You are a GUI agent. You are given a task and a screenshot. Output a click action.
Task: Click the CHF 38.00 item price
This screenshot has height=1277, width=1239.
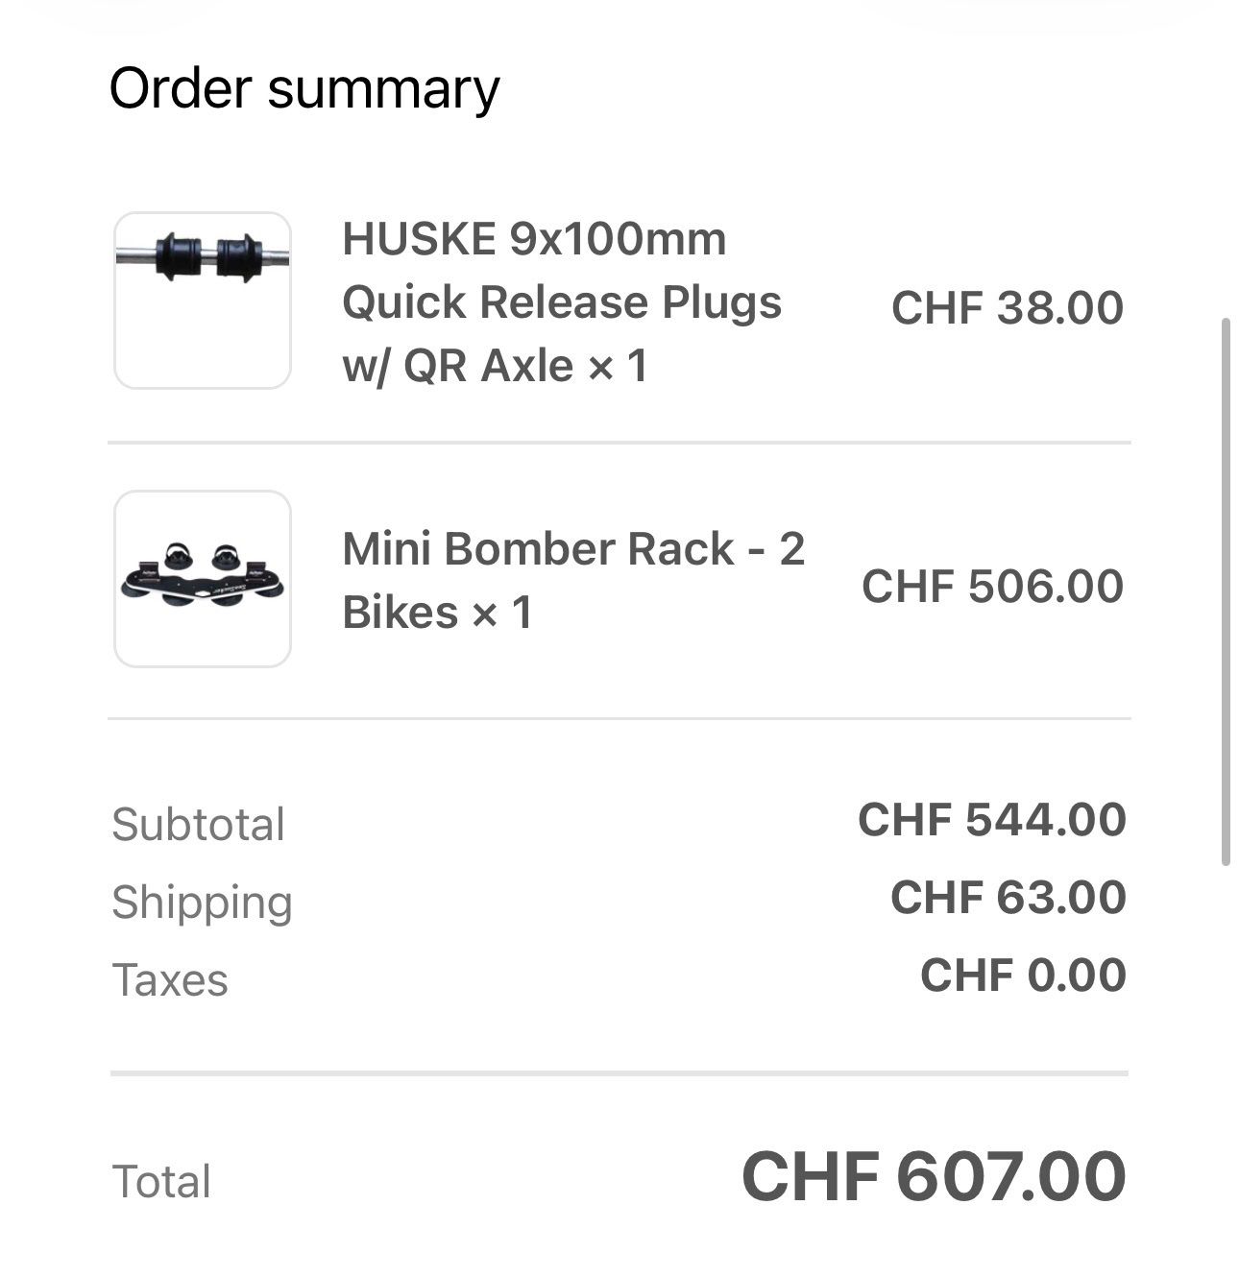coord(1007,308)
